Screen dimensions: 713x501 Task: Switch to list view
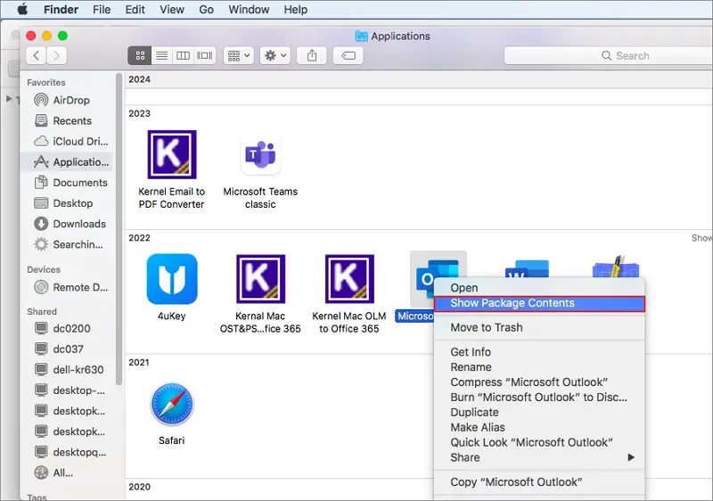(x=162, y=55)
